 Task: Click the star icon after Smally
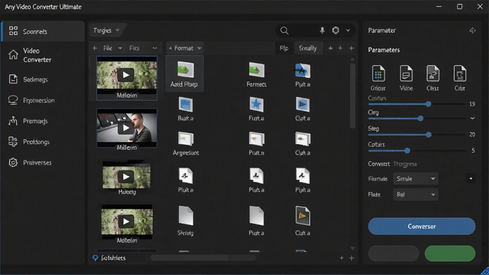(330, 48)
